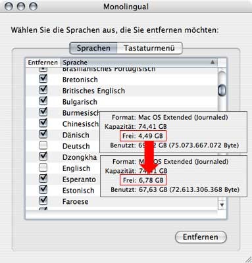
Task: Uncheck the Chinesisch checkbox
Action: [x=43, y=123]
